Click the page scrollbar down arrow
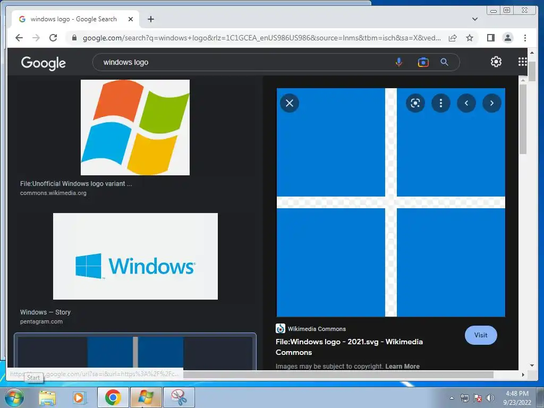Screen dimensions: 544x408 (x=532, y=365)
